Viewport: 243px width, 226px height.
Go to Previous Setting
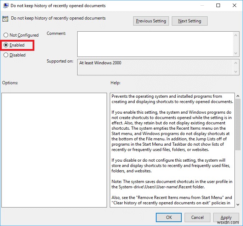(x=151, y=21)
